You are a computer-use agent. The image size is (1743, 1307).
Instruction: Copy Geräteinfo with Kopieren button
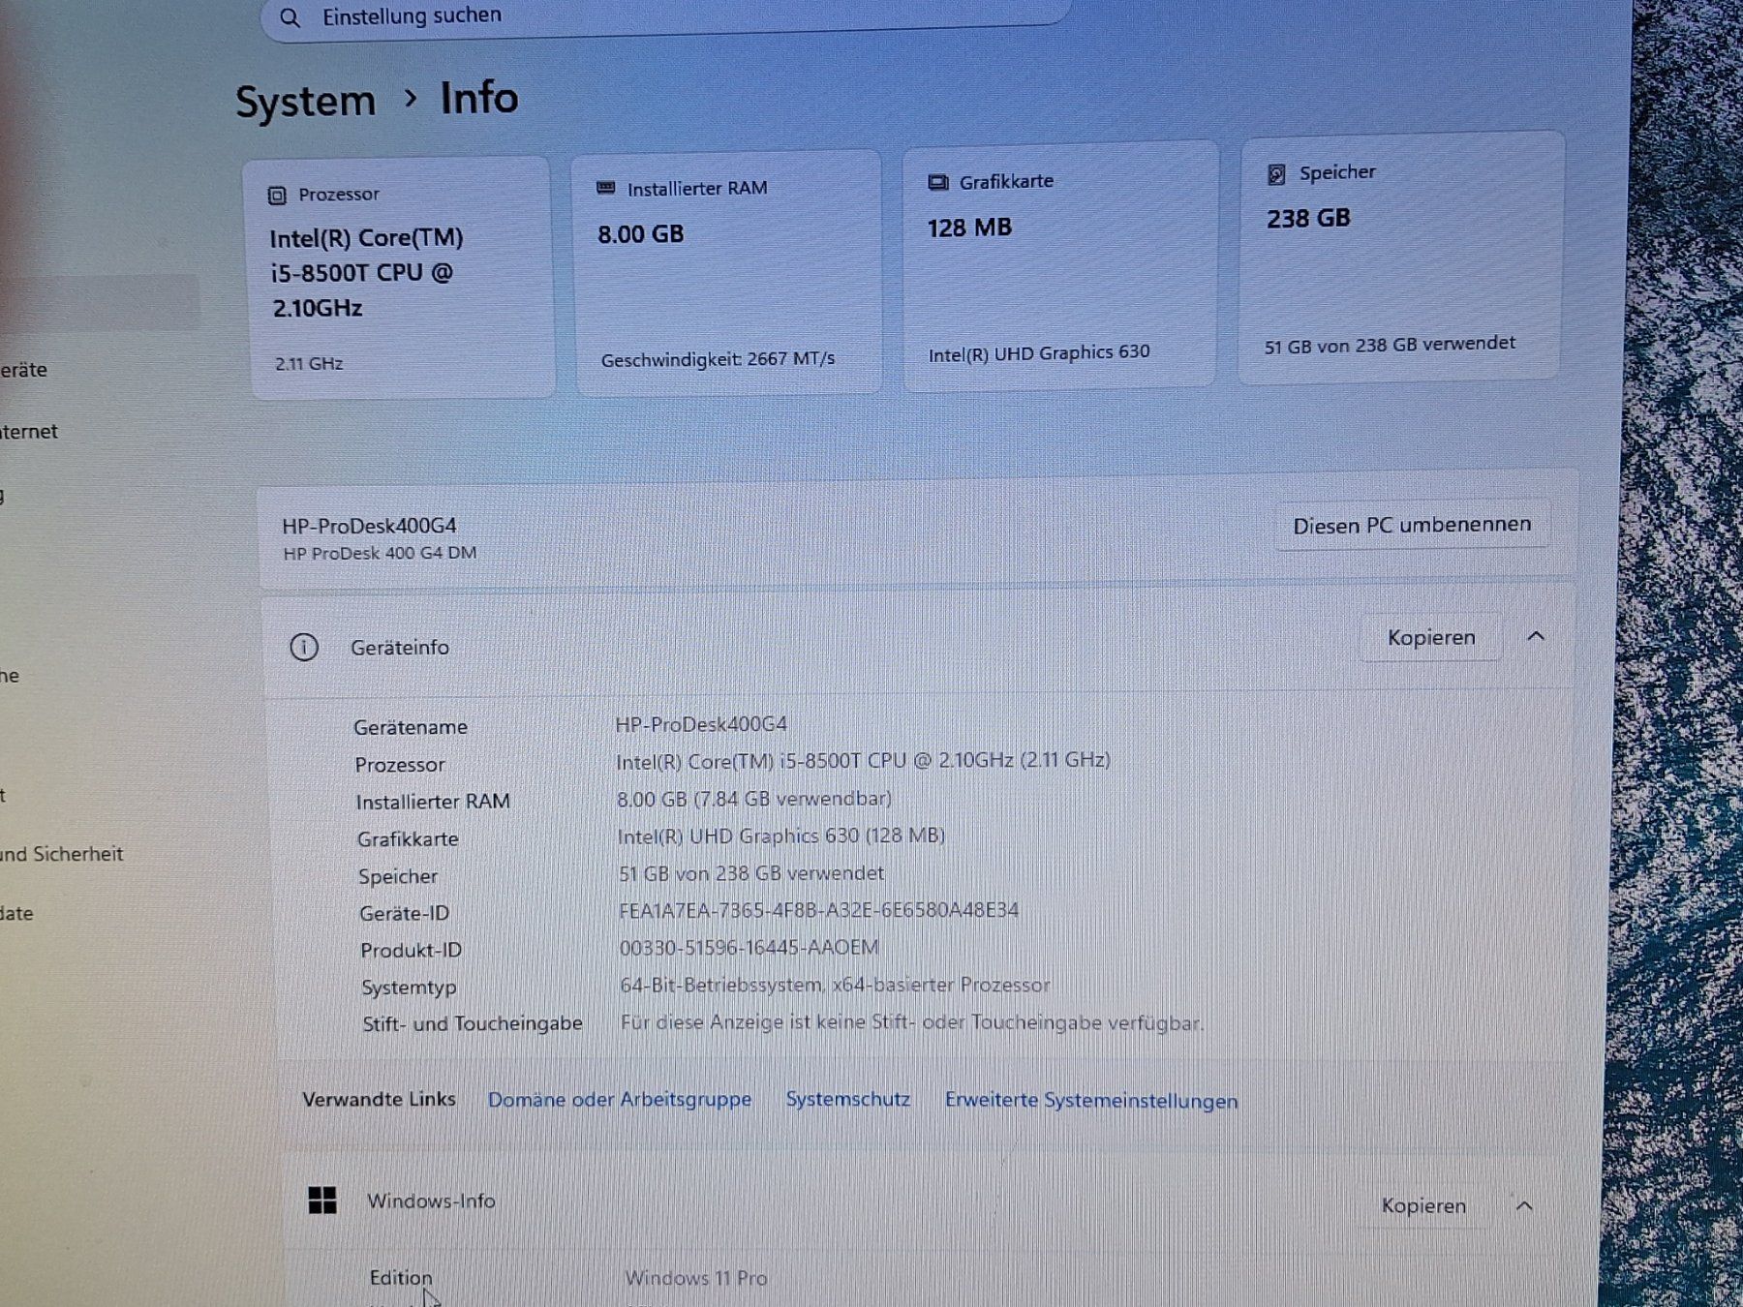[x=1431, y=637]
